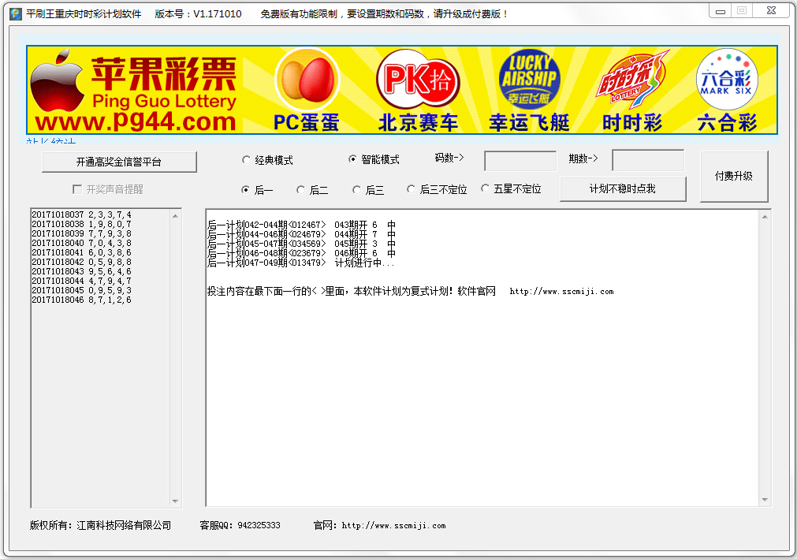Image resolution: width=797 pixels, height=559 pixels.
Task: Click plan line 042-044期<012467>
Action: pyautogui.click(x=301, y=225)
